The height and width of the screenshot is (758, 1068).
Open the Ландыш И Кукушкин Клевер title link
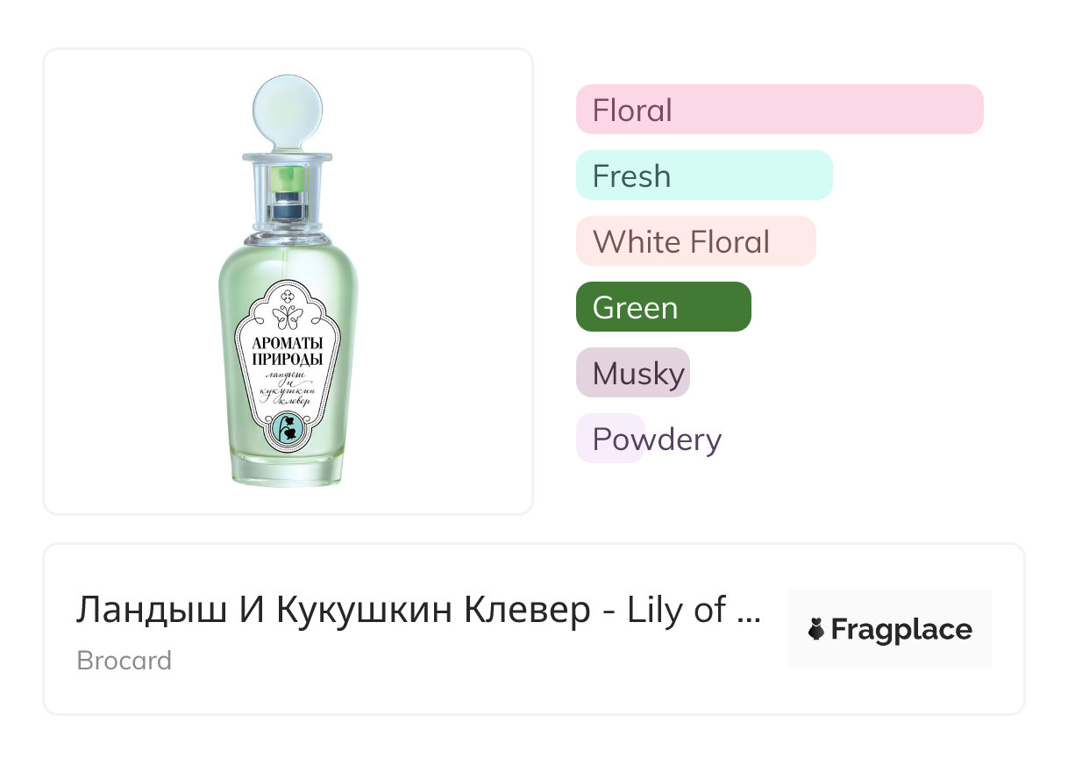[400, 611]
